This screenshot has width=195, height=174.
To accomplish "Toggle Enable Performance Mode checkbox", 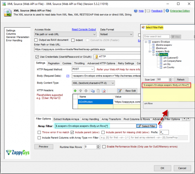I will 104,147.
